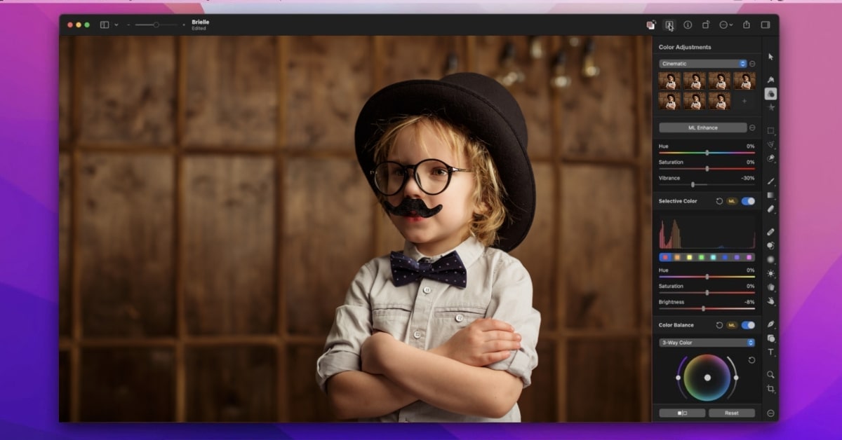Click the rotate canvas toolbar icon
The image size is (842, 440).
[x=706, y=25]
